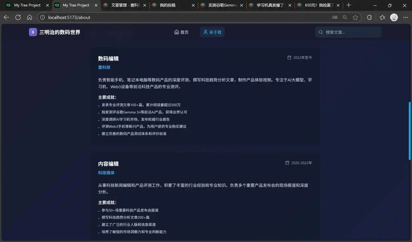Click the translate page icon
Image resolution: width=412 pixels, height=242 pixels.
335,17
